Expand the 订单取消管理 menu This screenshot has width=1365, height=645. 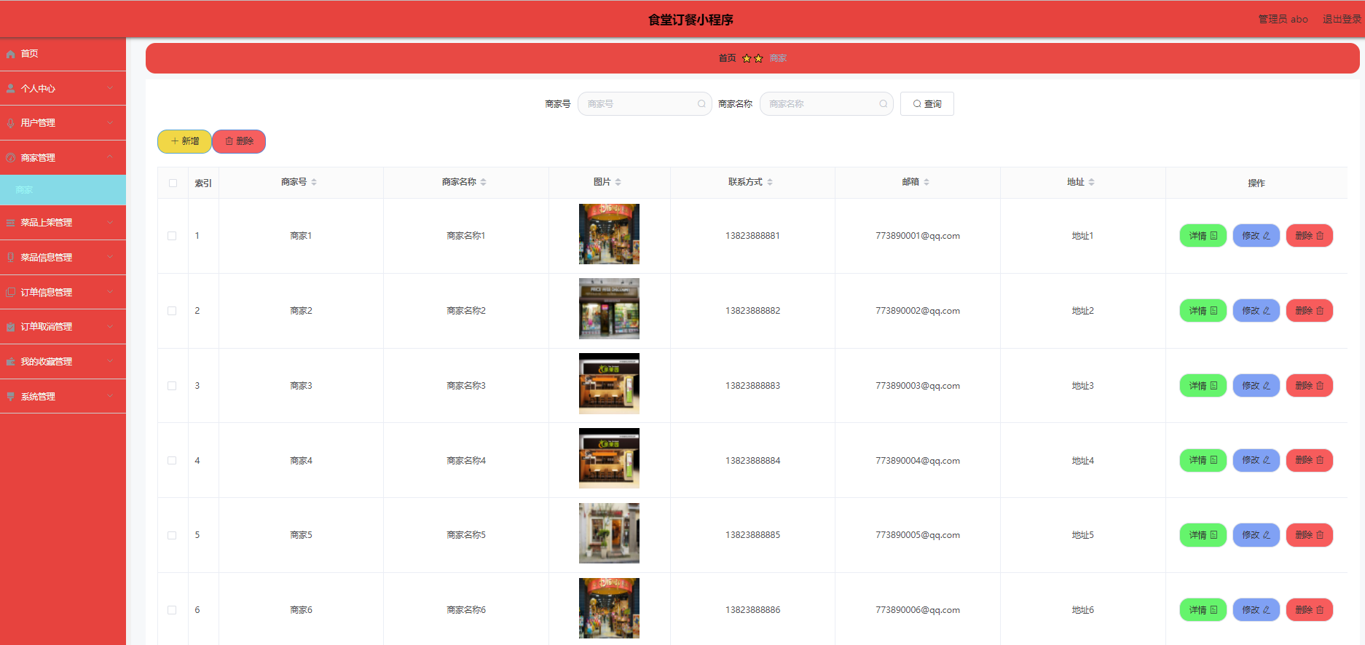pyautogui.click(x=63, y=327)
